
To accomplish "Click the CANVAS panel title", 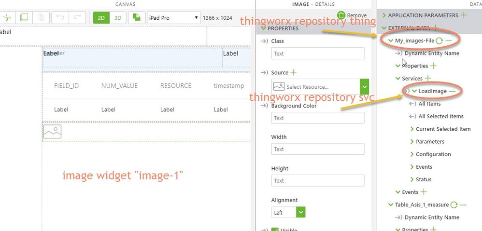I will pyautogui.click(x=126, y=4).
